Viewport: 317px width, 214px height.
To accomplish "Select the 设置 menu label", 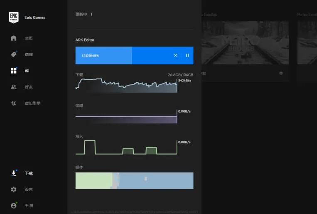I will point(29,189).
